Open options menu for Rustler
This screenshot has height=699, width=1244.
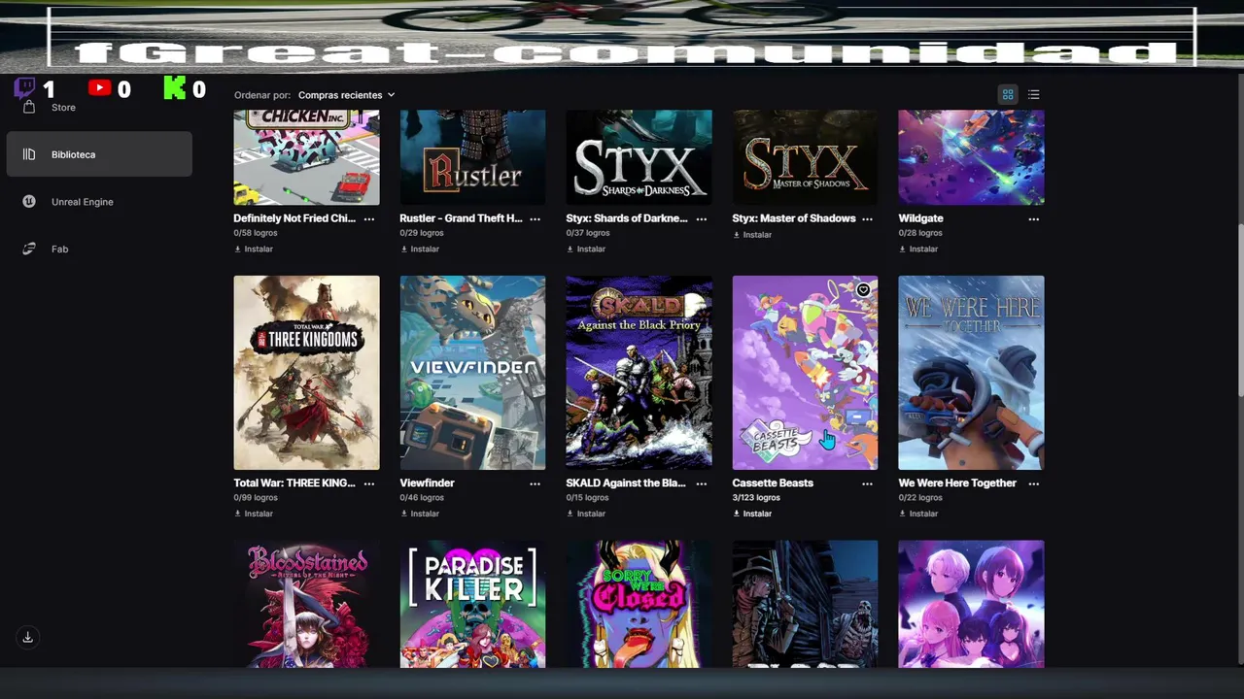[x=536, y=218]
